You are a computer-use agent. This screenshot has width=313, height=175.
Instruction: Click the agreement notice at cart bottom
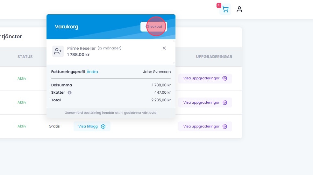coord(111,113)
